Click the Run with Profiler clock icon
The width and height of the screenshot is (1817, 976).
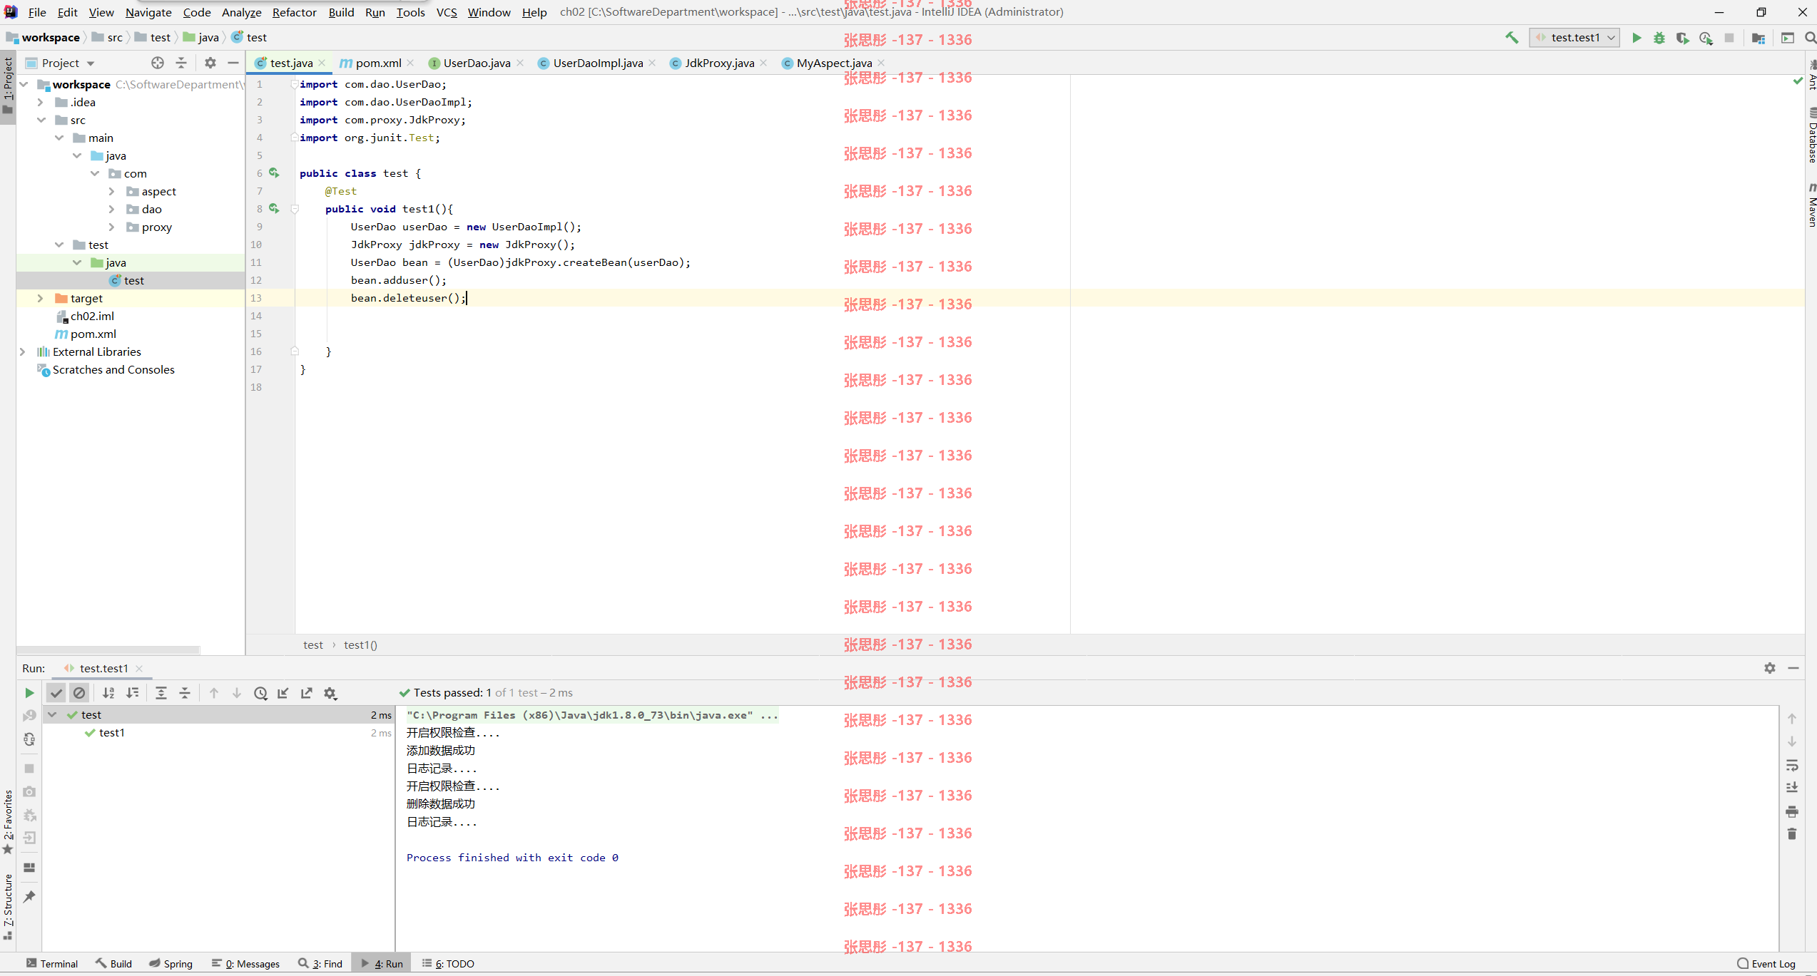(x=1706, y=38)
